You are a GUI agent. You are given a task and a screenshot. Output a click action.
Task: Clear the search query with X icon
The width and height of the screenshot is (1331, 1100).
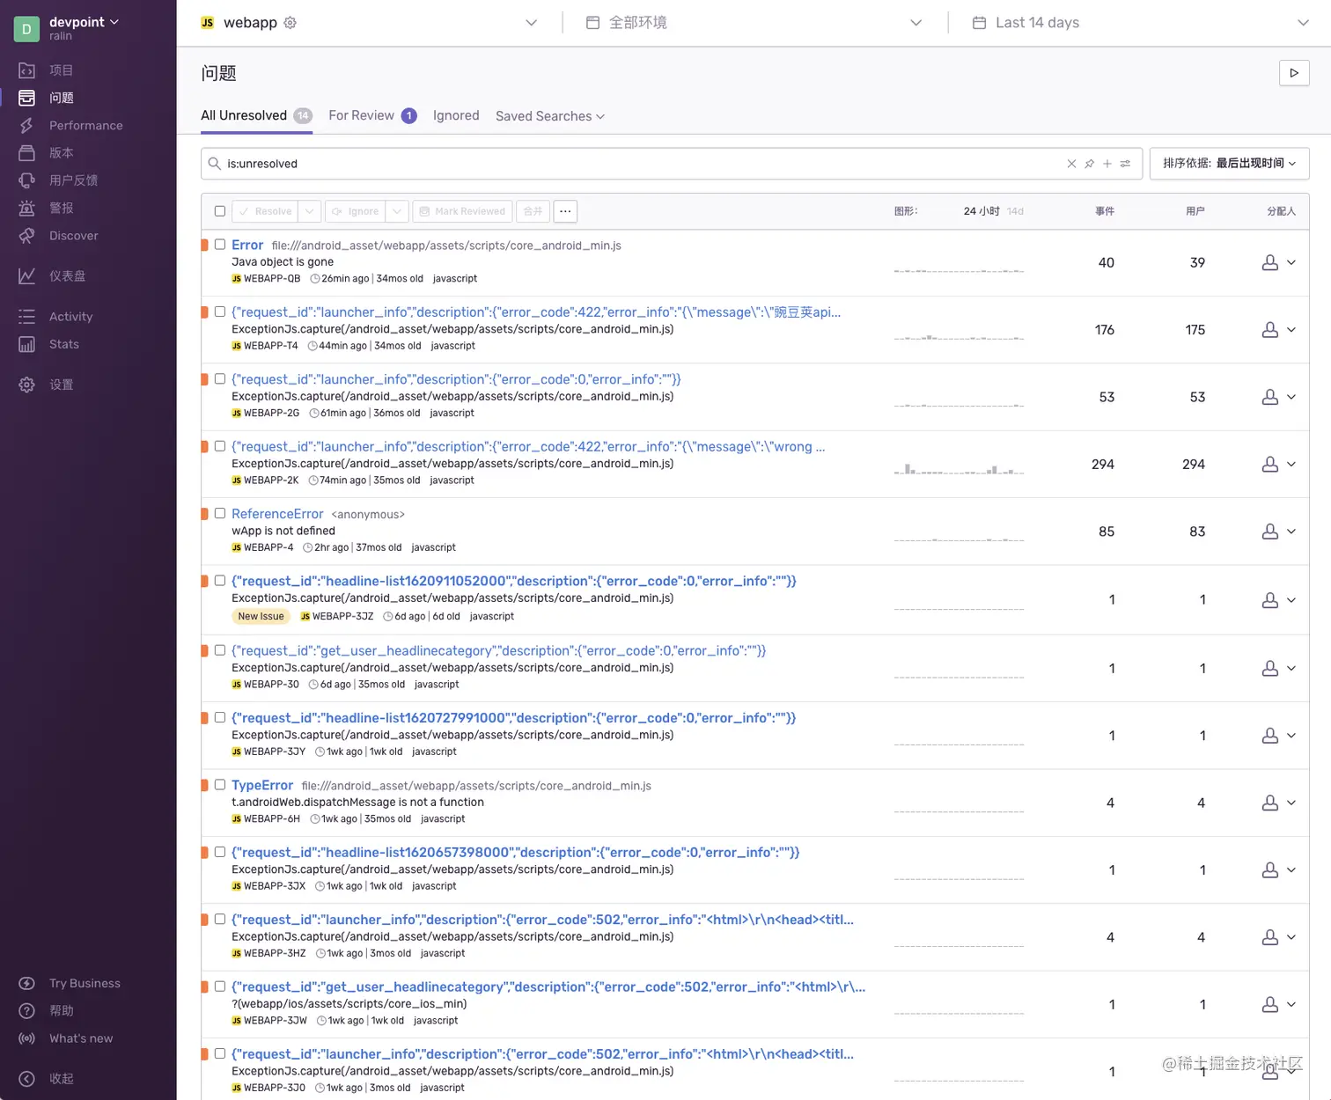[x=1071, y=164]
